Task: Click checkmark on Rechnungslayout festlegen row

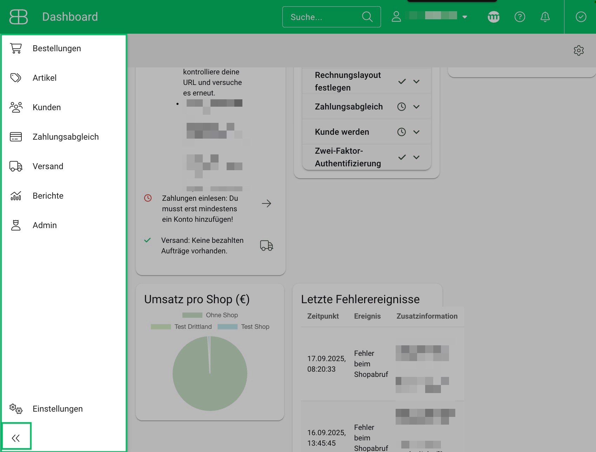Action: [x=402, y=81]
